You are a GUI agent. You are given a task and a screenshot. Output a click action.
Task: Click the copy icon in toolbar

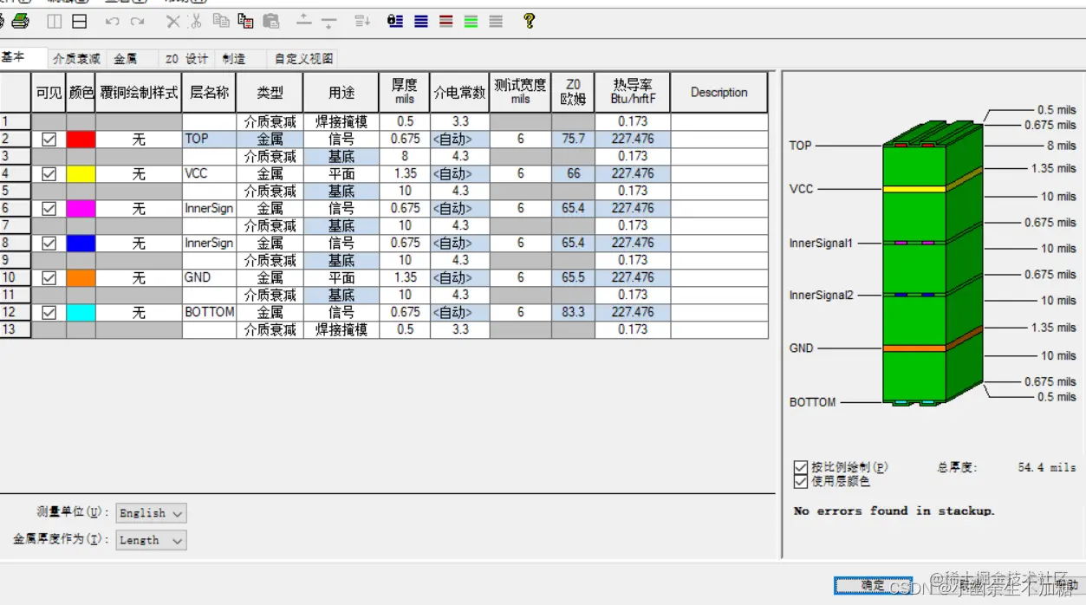coord(221,21)
